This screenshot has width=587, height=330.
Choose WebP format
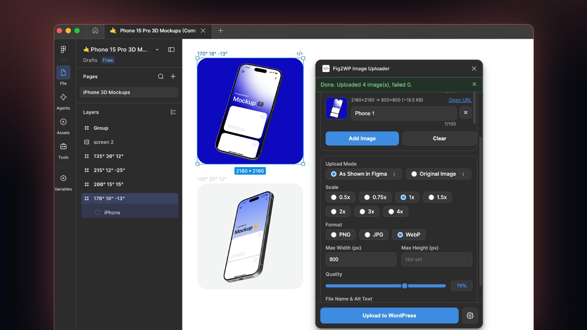(409, 235)
